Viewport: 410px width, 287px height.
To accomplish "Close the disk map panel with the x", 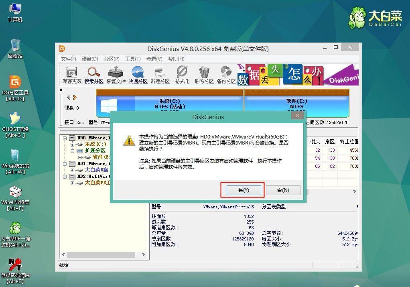I will coord(61,90).
